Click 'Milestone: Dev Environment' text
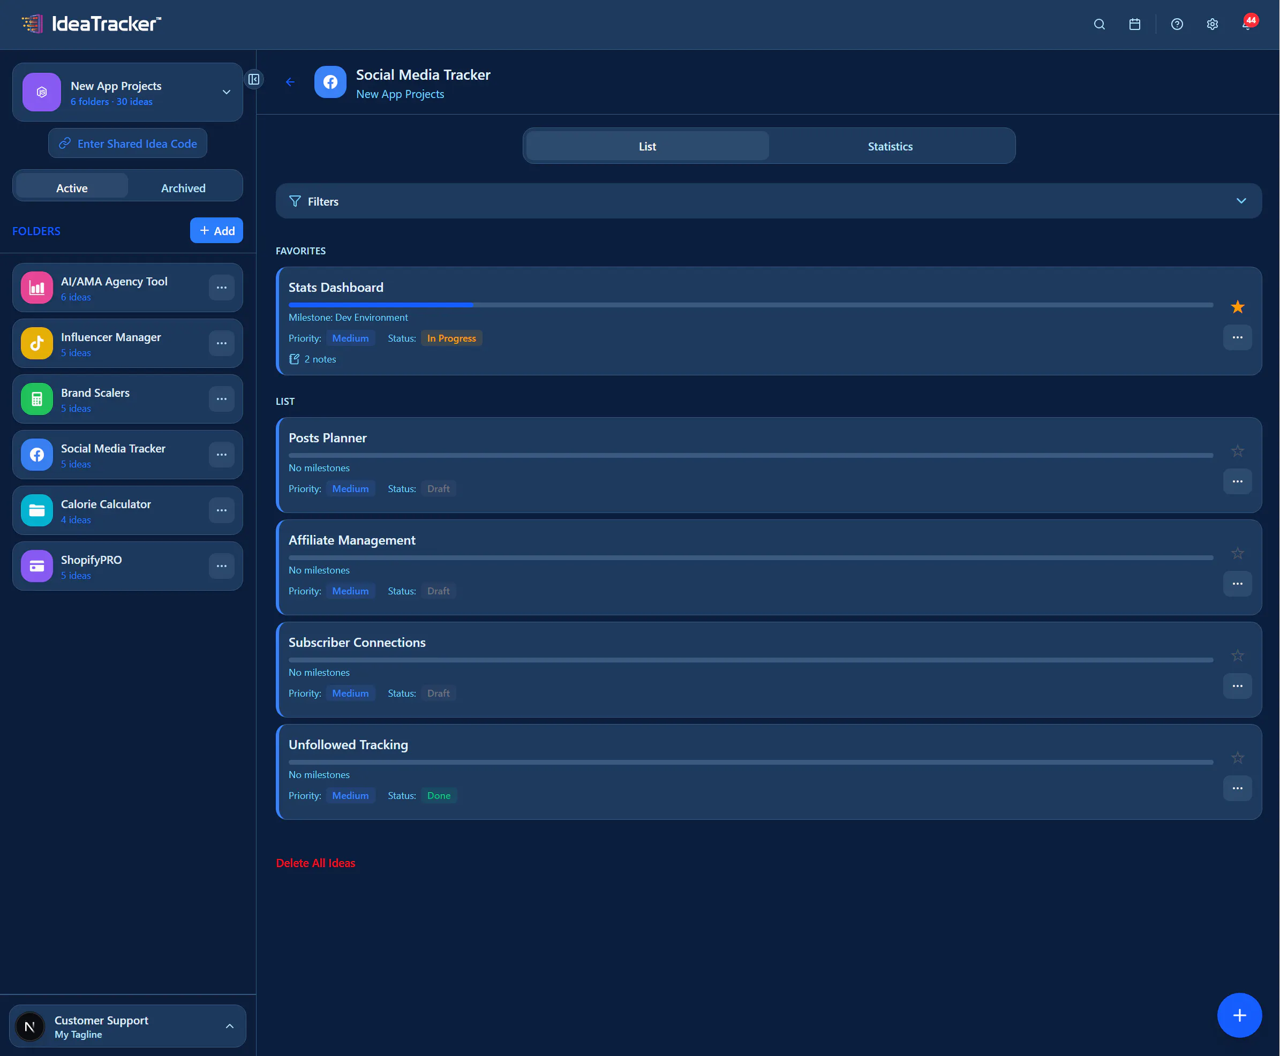 click(x=348, y=318)
